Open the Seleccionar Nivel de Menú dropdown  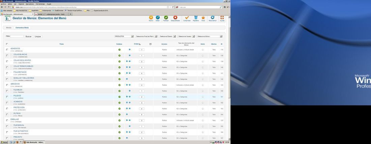click(x=146, y=36)
